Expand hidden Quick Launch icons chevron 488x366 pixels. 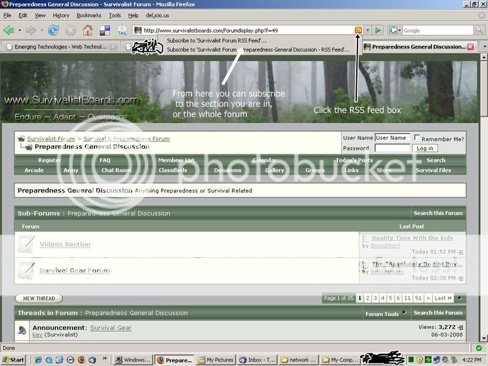point(105,359)
